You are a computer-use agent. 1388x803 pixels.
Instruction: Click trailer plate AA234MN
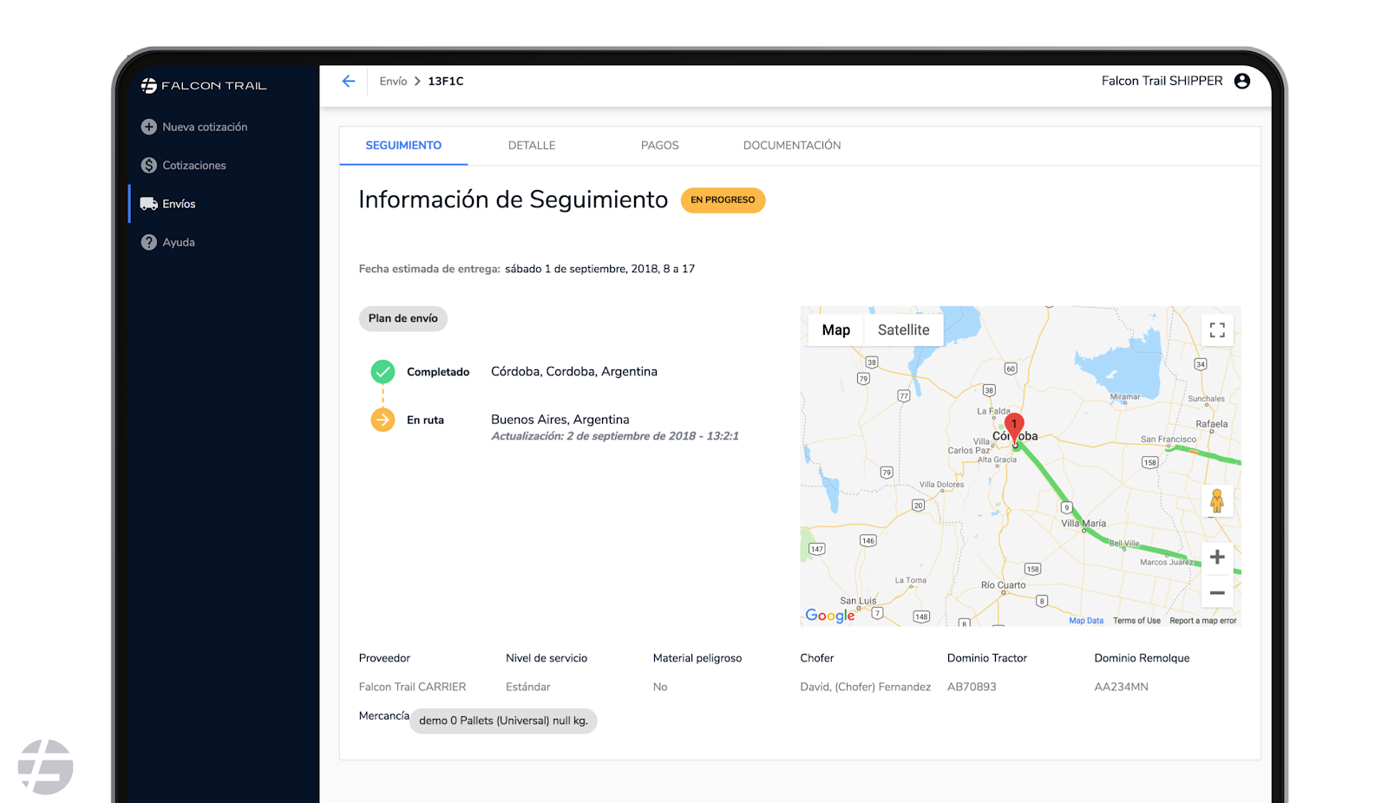pos(1122,687)
